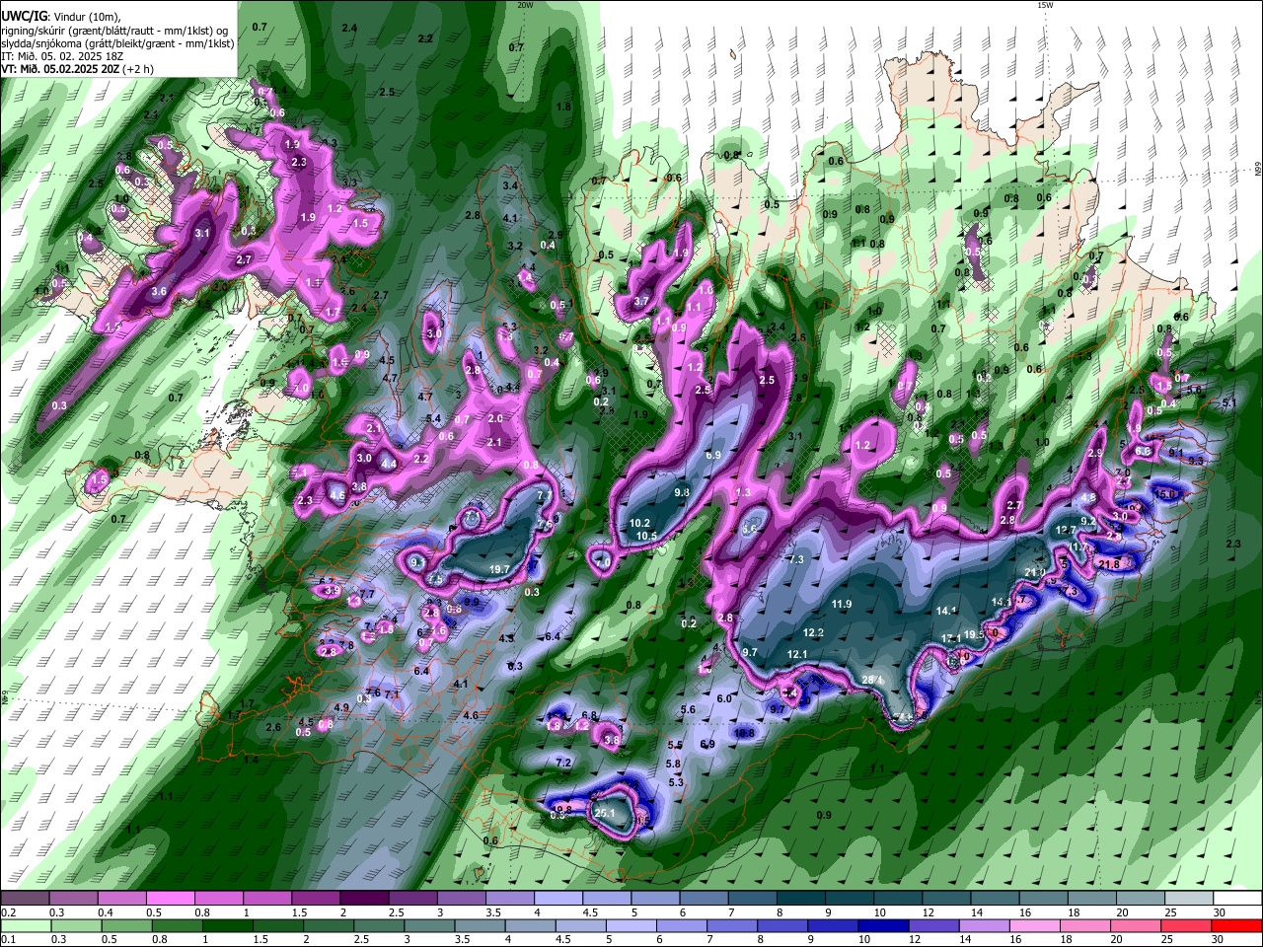
Task: Click the 10.2 precipitation value
Action: click(x=639, y=523)
